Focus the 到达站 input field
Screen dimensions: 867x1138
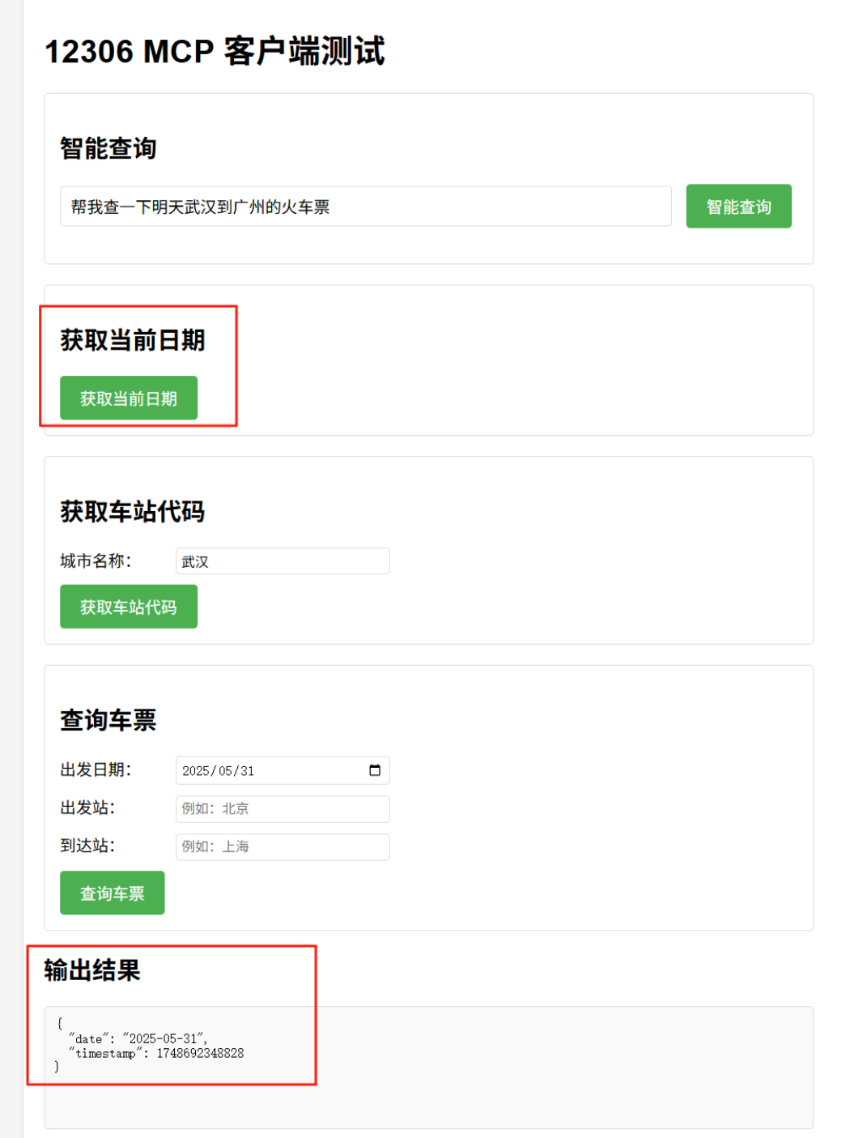point(283,846)
